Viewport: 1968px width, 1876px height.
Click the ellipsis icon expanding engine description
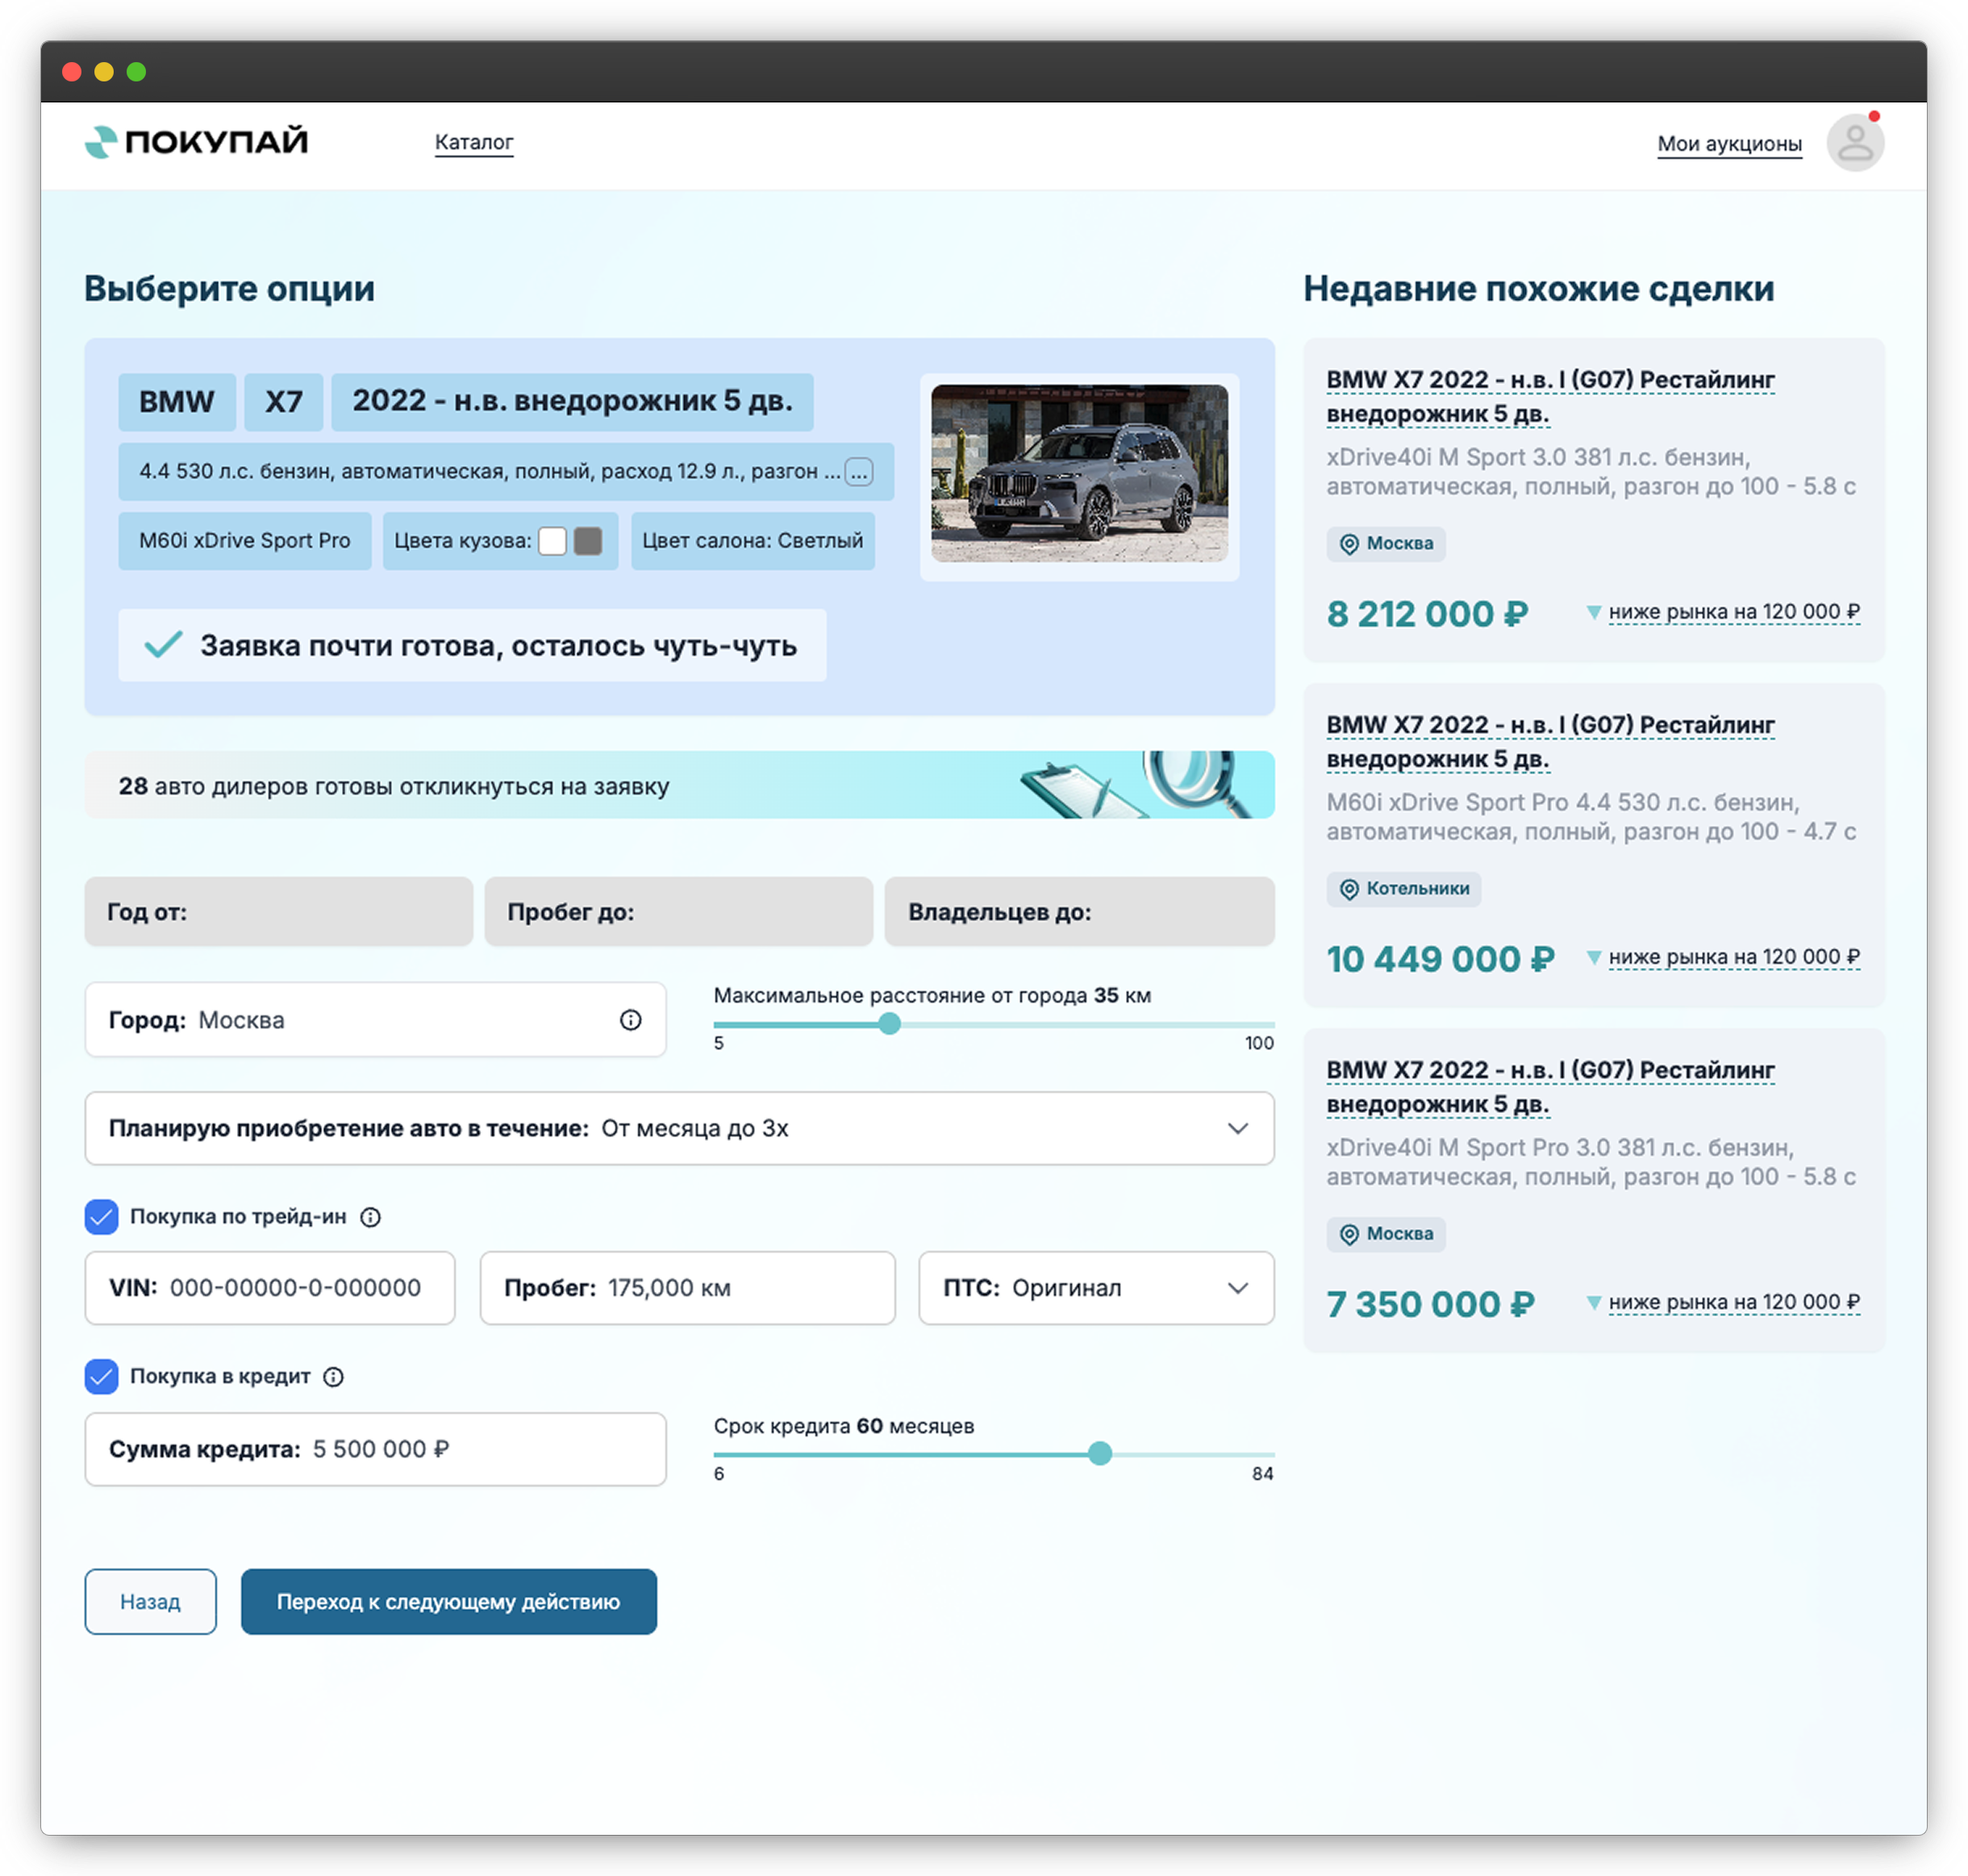(x=858, y=472)
